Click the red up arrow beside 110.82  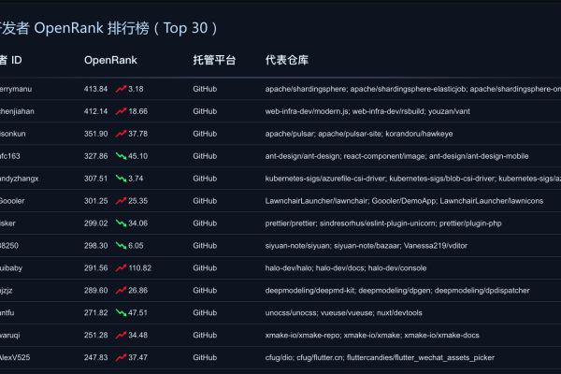tap(121, 267)
